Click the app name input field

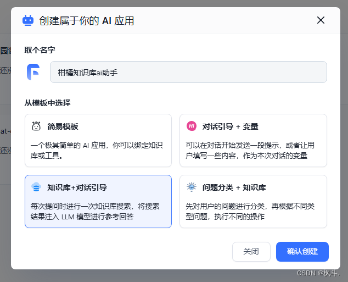click(188, 72)
